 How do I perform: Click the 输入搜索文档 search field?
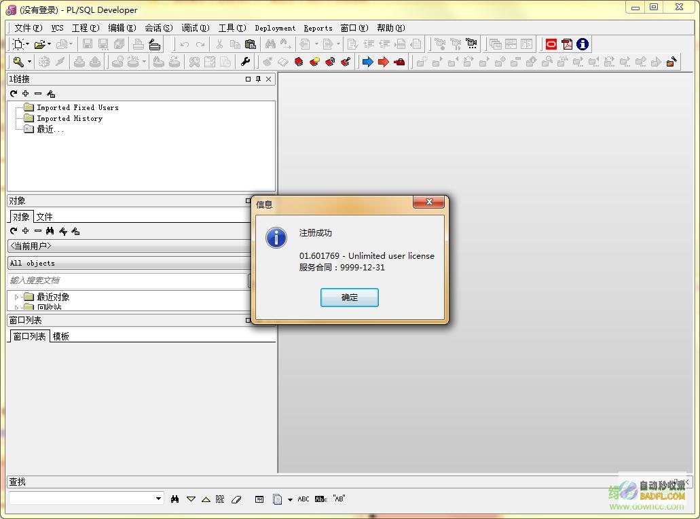[x=127, y=280]
